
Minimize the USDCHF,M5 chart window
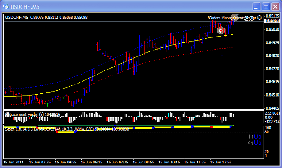click(x=256, y=7)
